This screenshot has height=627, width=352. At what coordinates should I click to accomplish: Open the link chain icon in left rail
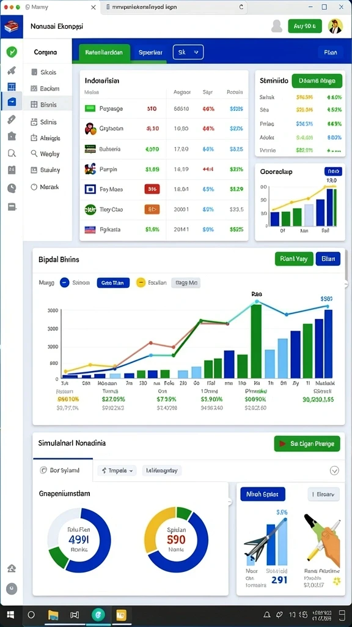12,119
